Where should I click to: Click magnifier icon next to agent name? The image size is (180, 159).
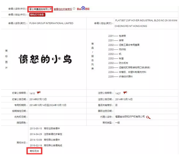click(148, 117)
